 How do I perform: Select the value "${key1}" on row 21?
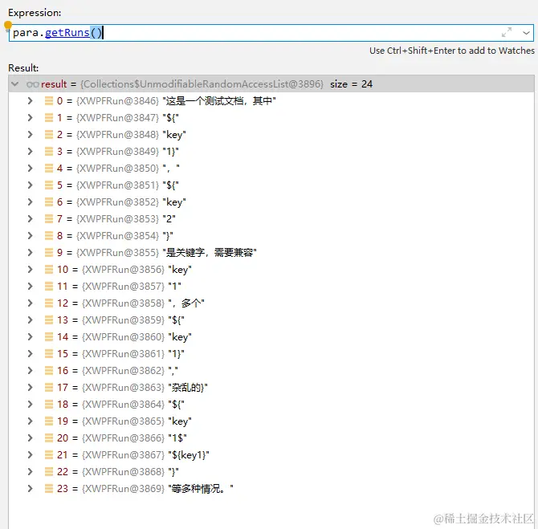click(x=189, y=455)
